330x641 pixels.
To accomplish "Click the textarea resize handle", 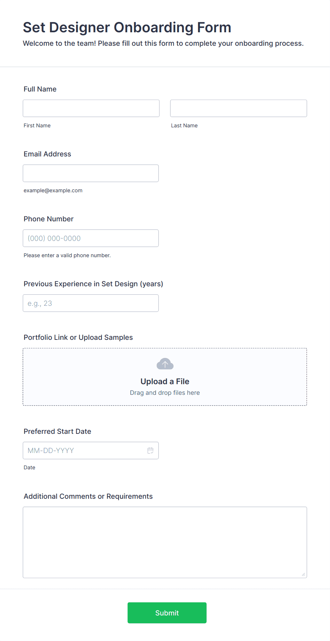I will click(x=303, y=574).
